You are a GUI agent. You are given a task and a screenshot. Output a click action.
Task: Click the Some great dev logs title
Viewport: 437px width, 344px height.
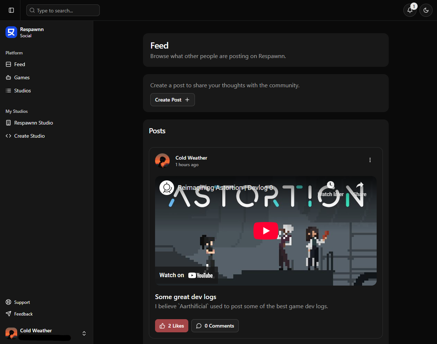click(x=186, y=297)
